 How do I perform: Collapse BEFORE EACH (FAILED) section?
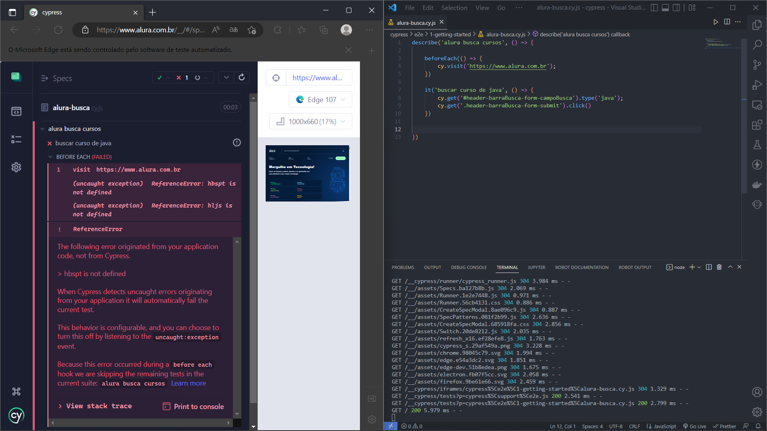coord(50,157)
